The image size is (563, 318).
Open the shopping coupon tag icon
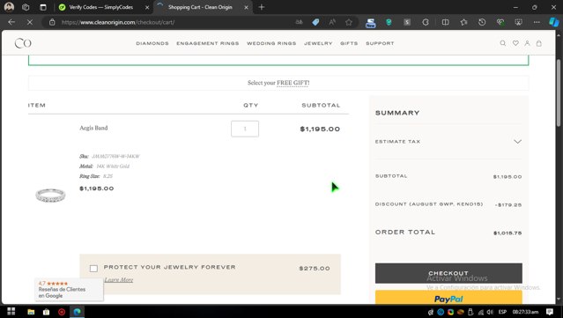pos(315,22)
